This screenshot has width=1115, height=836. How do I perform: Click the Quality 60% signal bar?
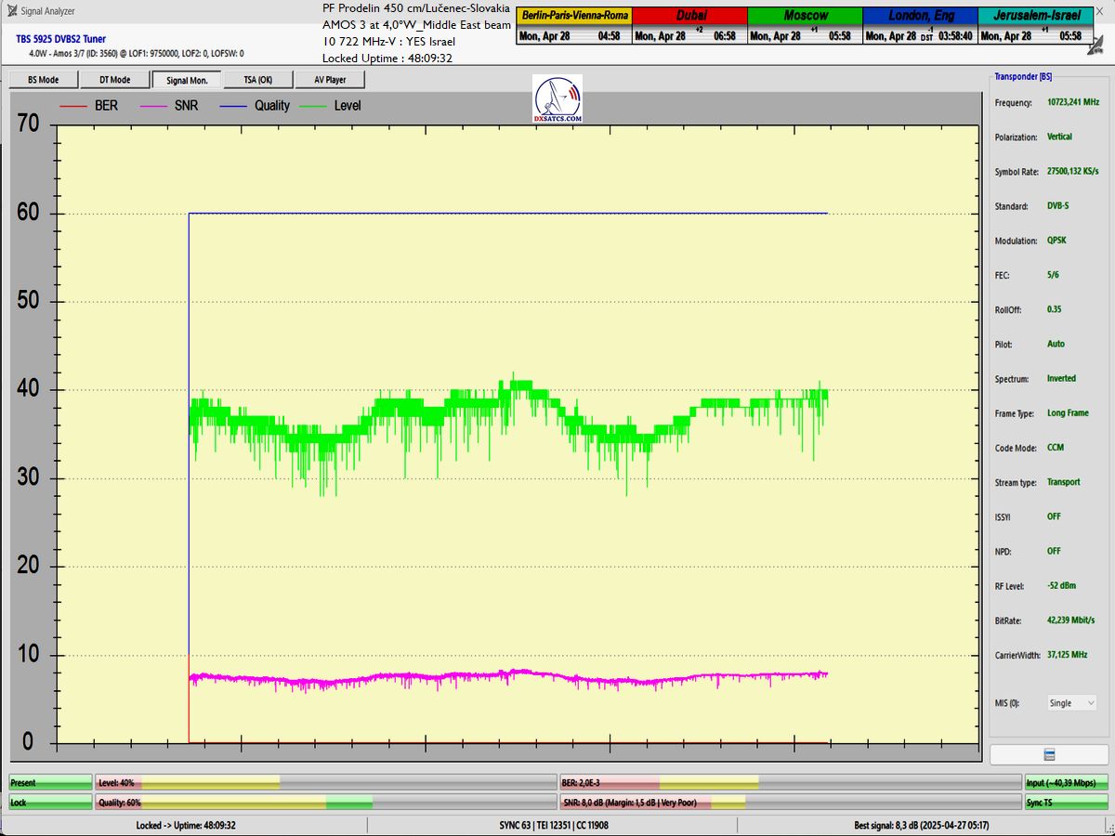[x=325, y=802]
